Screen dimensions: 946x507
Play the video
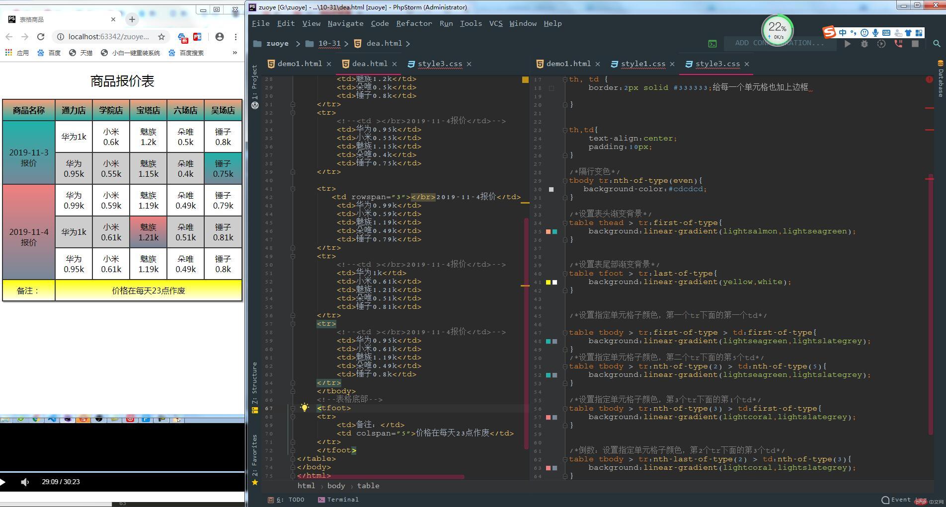coord(3,482)
